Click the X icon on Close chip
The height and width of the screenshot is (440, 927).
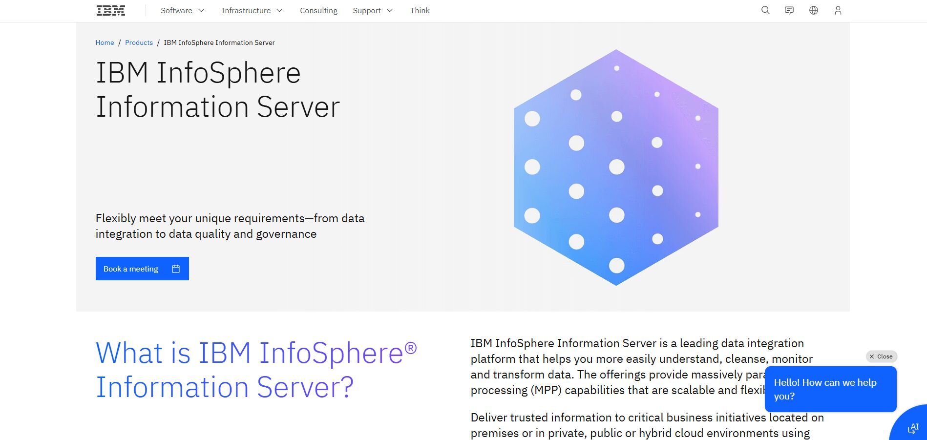[872, 356]
